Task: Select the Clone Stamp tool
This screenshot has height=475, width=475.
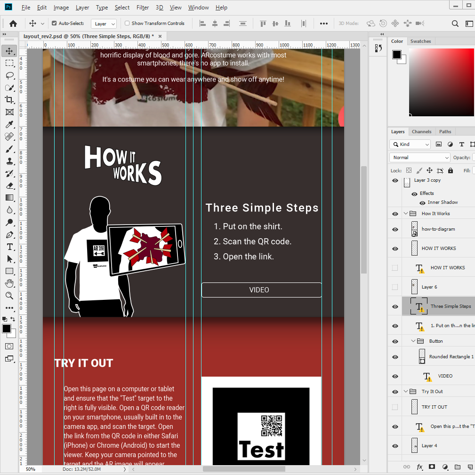Action: (x=9, y=161)
